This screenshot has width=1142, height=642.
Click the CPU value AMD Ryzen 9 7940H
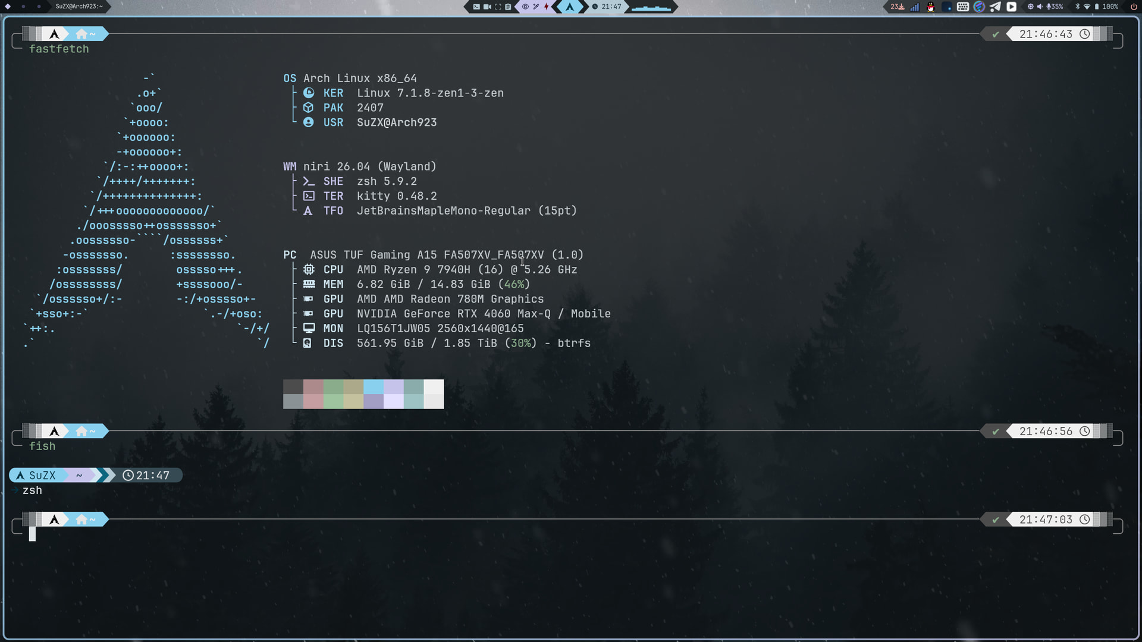click(413, 270)
